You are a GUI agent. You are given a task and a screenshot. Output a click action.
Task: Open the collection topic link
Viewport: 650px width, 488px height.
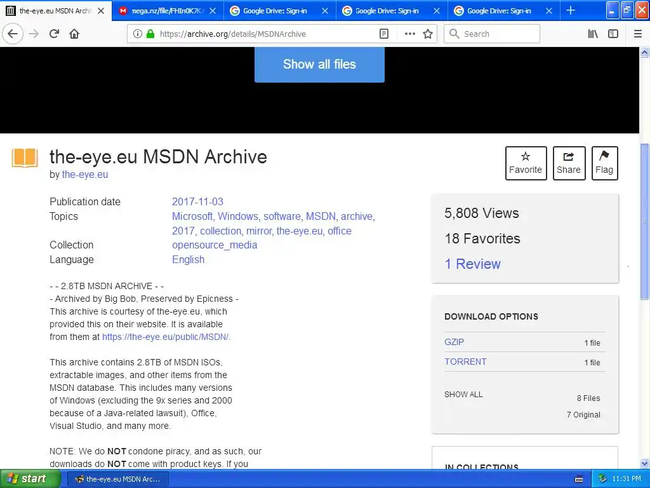coord(220,231)
